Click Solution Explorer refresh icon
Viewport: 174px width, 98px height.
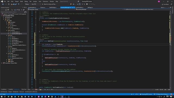tap(15, 10)
